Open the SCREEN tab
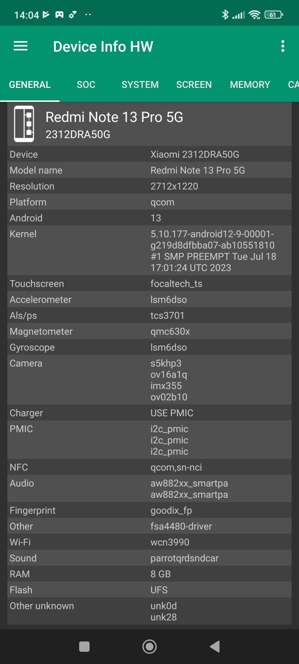The height and width of the screenshot is (664, 299). 194,85
